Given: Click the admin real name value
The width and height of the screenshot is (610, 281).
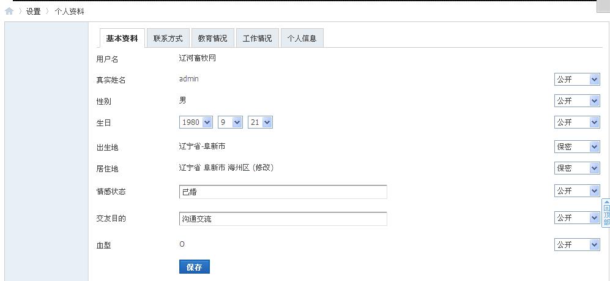Looking at the screenshot, I should 188,78.
